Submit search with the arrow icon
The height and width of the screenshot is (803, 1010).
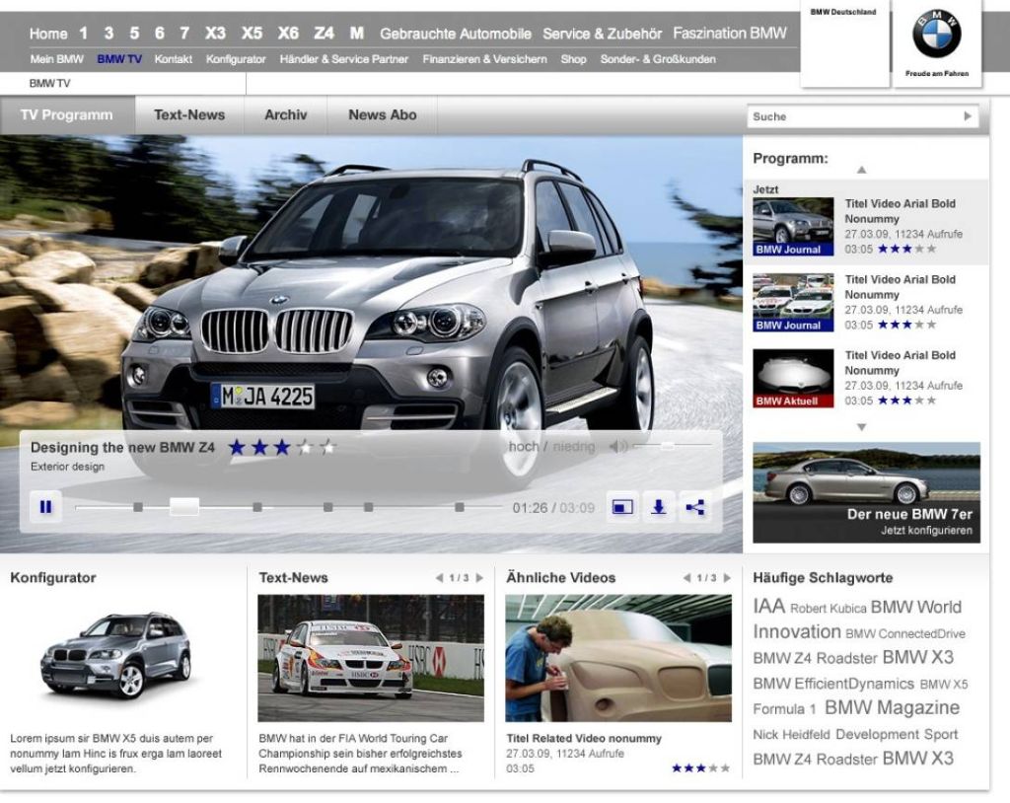[x=967, y=116]
